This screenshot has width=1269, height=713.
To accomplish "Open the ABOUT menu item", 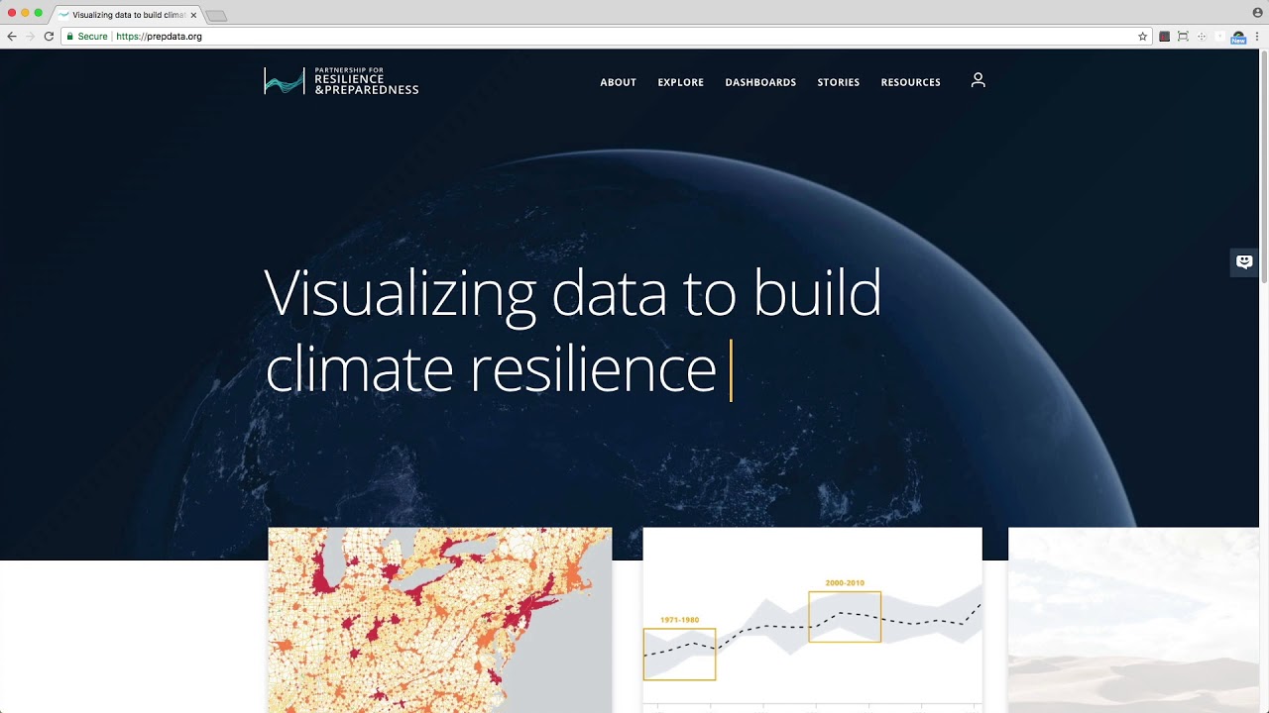I will click(618, 82).
